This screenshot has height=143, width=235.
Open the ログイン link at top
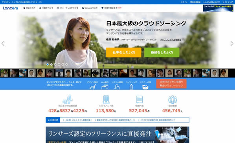[x=184, y=2]
